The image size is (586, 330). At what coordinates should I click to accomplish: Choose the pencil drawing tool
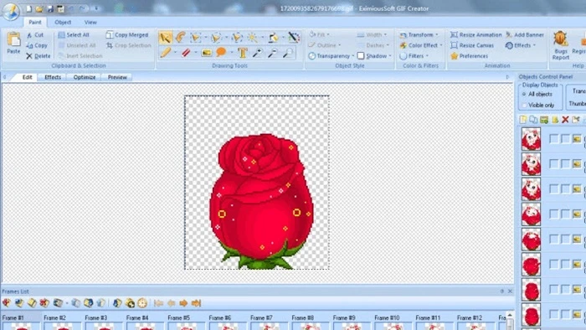point(165,53)
